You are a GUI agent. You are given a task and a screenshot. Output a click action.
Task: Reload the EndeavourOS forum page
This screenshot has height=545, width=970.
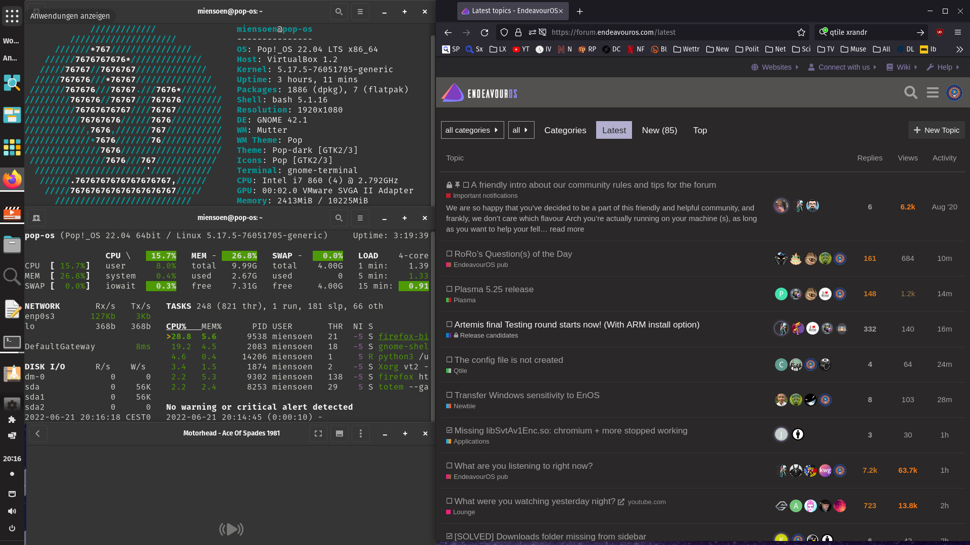[484, 32]
